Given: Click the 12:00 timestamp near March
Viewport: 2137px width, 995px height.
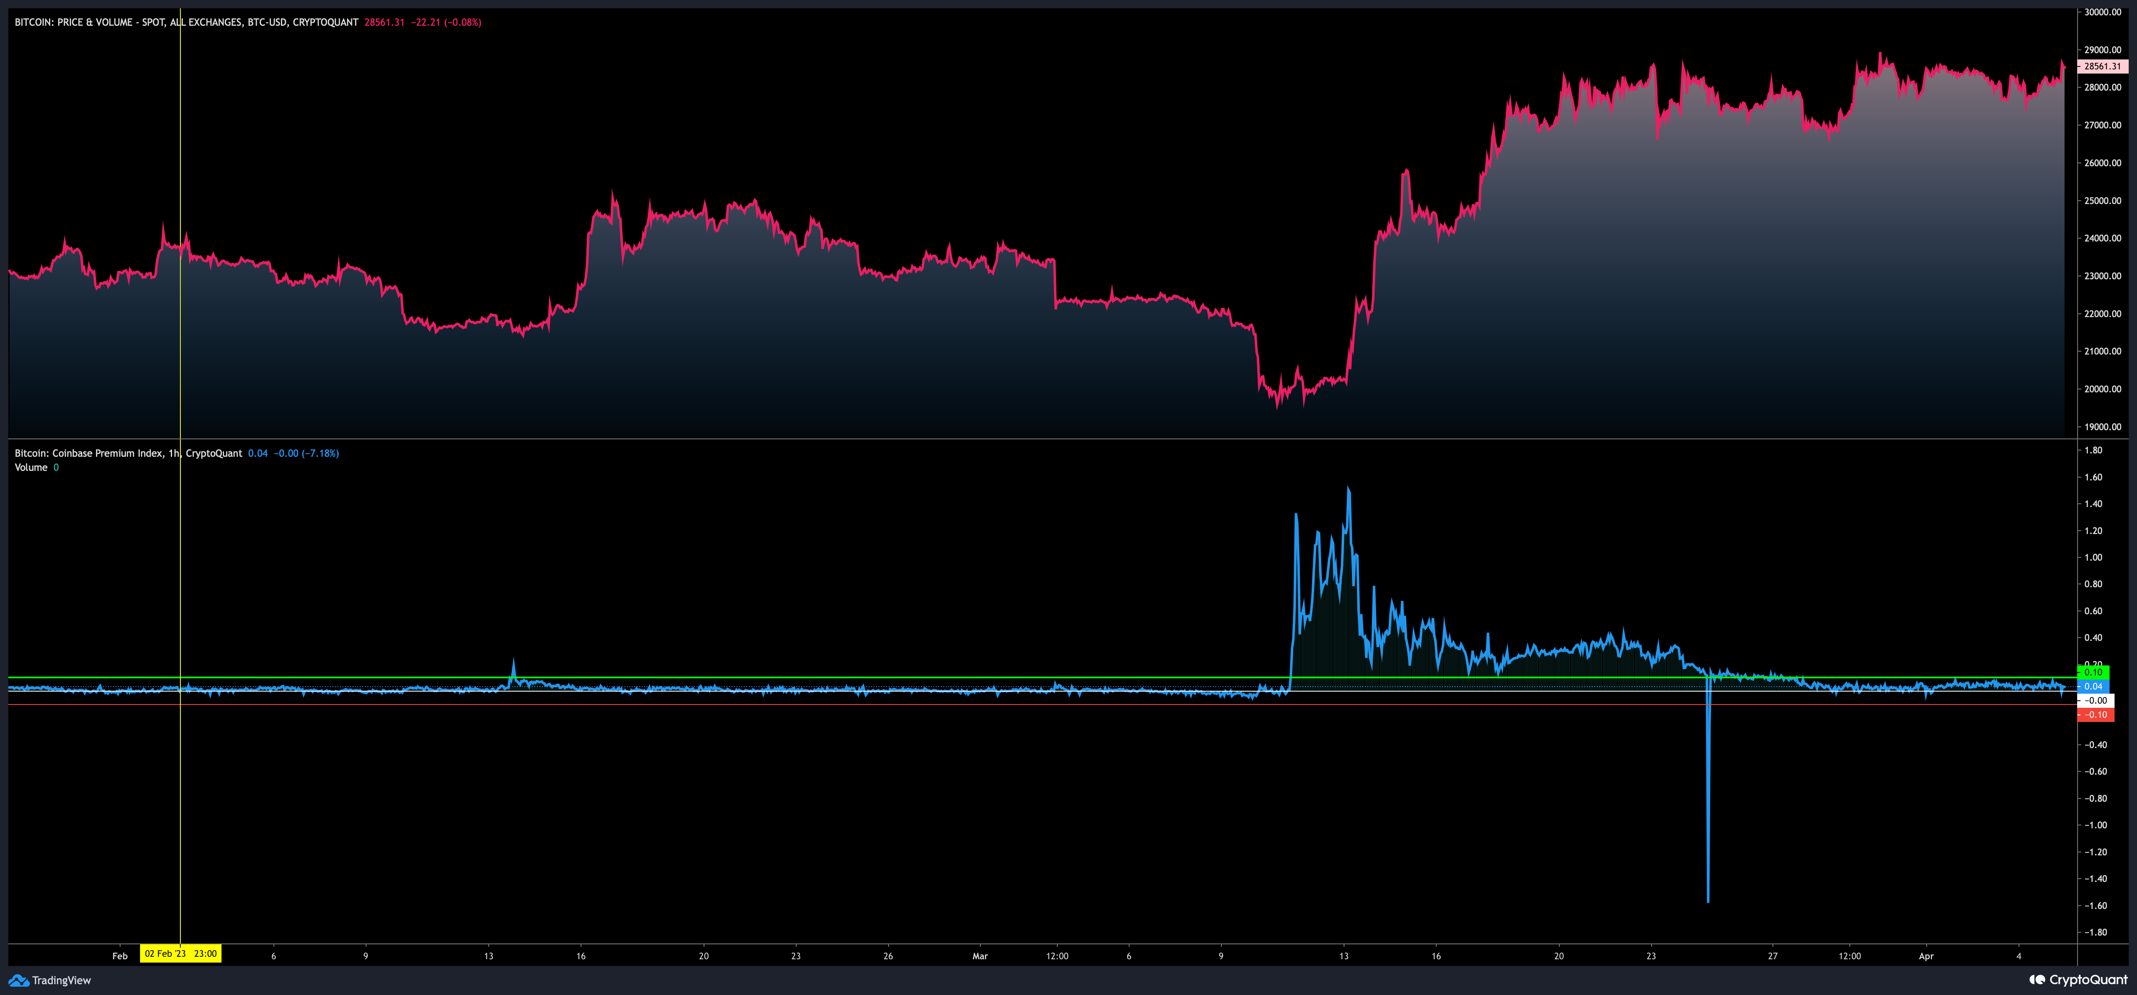Looking at the screenshot, I should 1059,955.
